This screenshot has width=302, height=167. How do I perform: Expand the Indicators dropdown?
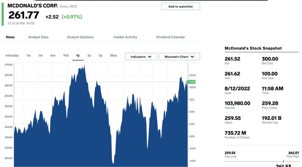tap(141, 57)
